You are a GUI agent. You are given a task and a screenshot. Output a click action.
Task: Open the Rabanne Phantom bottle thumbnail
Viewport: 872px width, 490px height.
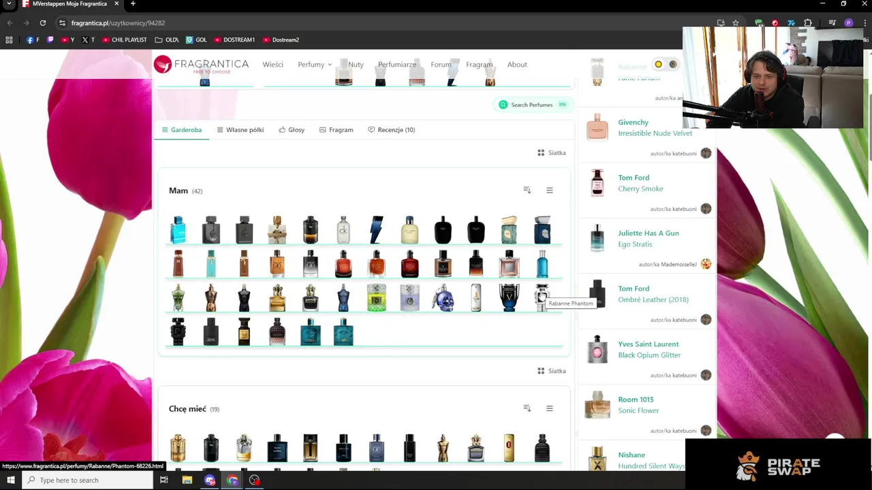(542, 297)
